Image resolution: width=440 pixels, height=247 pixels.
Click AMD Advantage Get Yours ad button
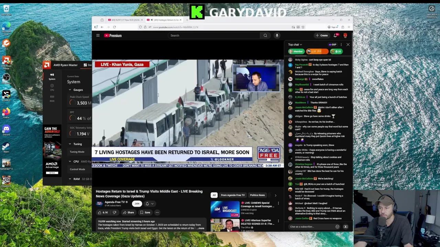(x=52, y=173)
